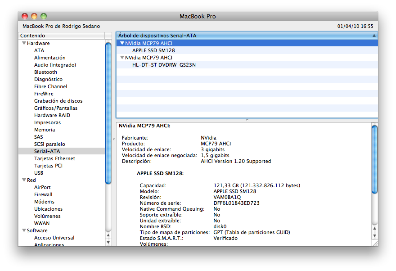Select AirPort under Red

click(42, 187)
